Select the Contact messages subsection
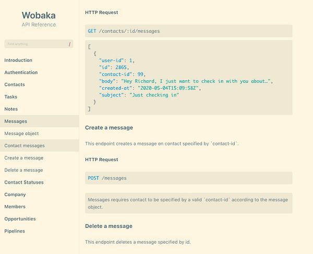The height and width of the screenshot is (254, 313). tap(25, 146)
